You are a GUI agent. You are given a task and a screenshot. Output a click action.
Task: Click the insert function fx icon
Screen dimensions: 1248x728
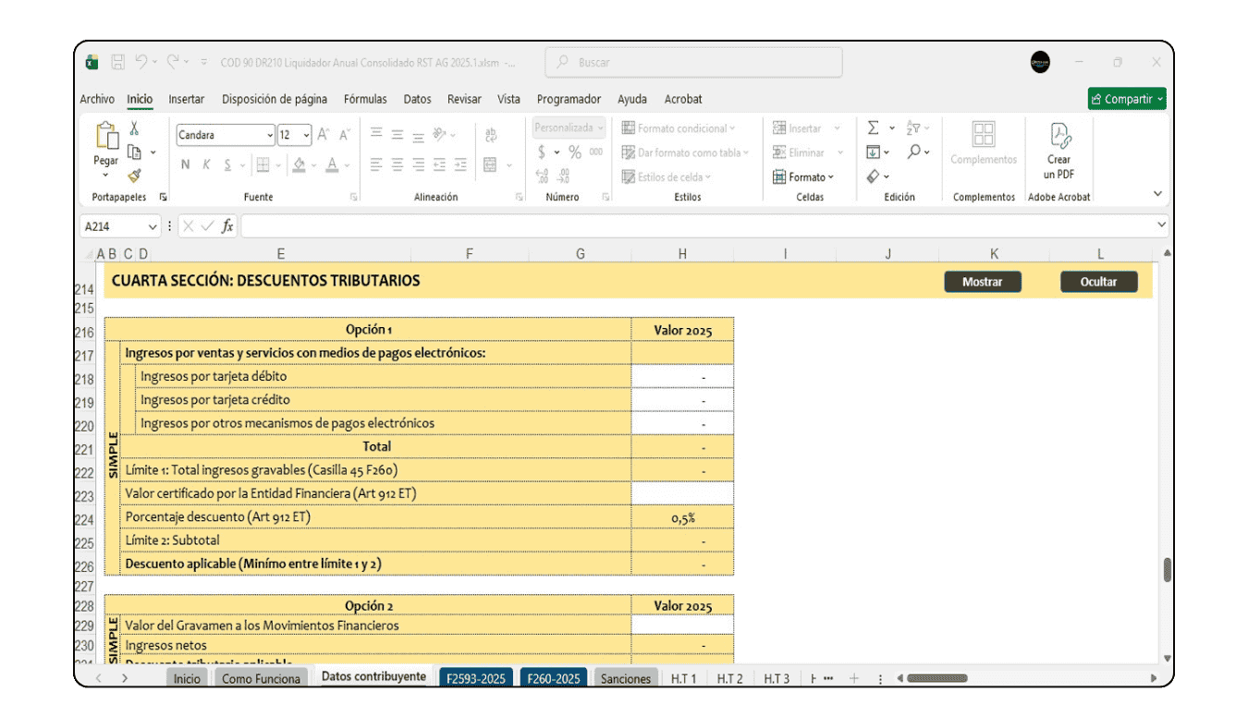pyautogui.click(x=227, y=226)
